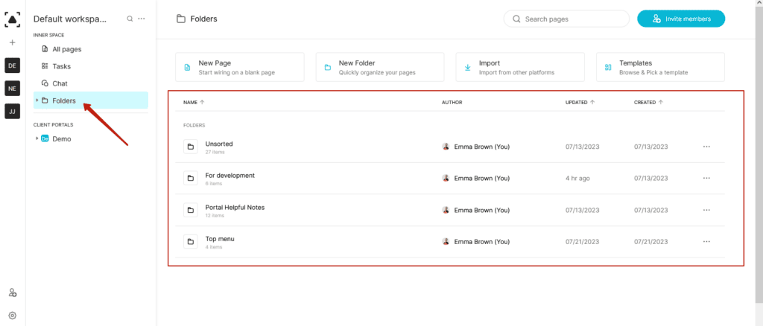Click folder icon of Top menu row
Image resolution: width=763 pixels, height=326 pixels.
click(x=190, y=241)
